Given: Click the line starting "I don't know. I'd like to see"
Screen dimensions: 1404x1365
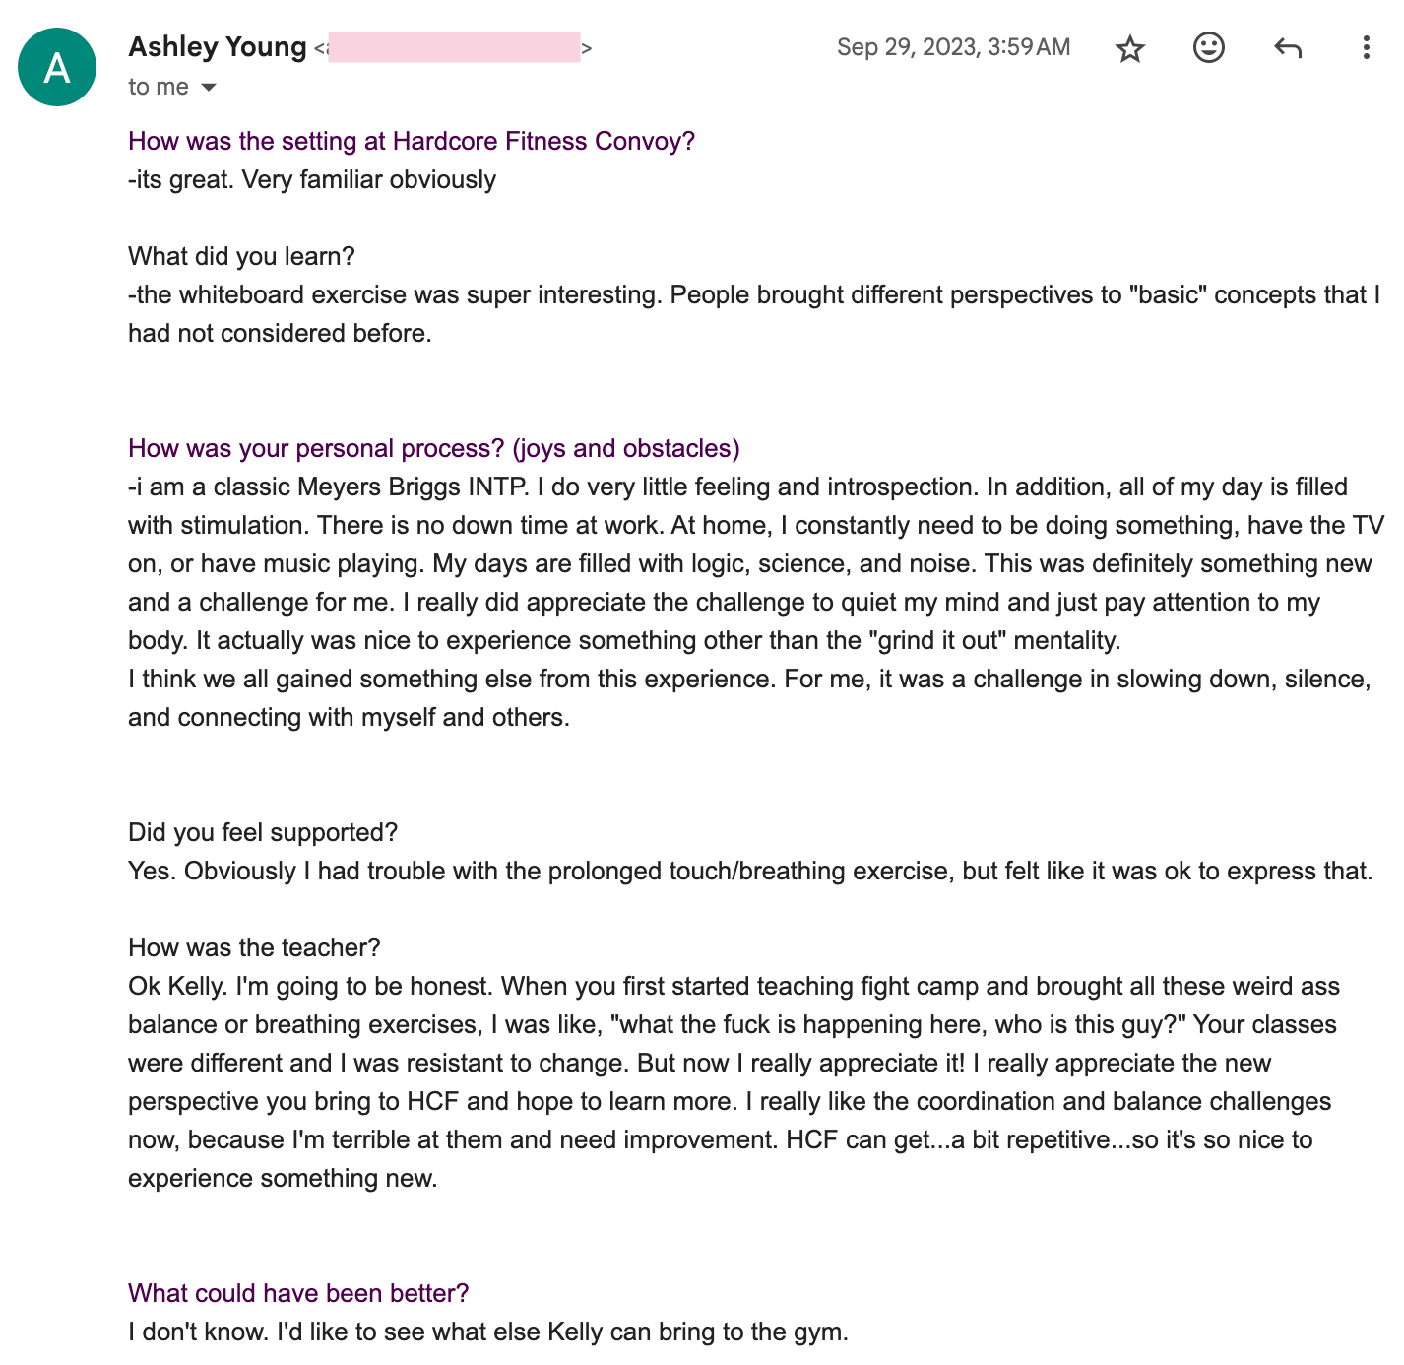Looking at the screenshot, I should (x=487, y=1332).
